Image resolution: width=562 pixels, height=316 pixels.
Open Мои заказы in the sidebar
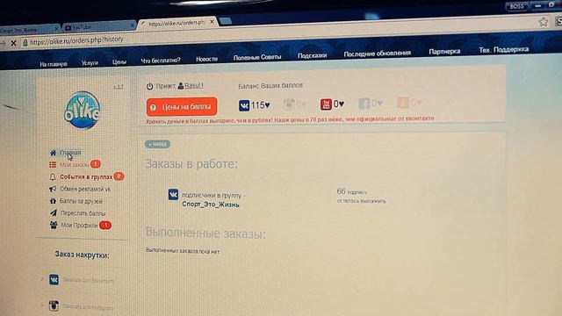tap(74, 165)
